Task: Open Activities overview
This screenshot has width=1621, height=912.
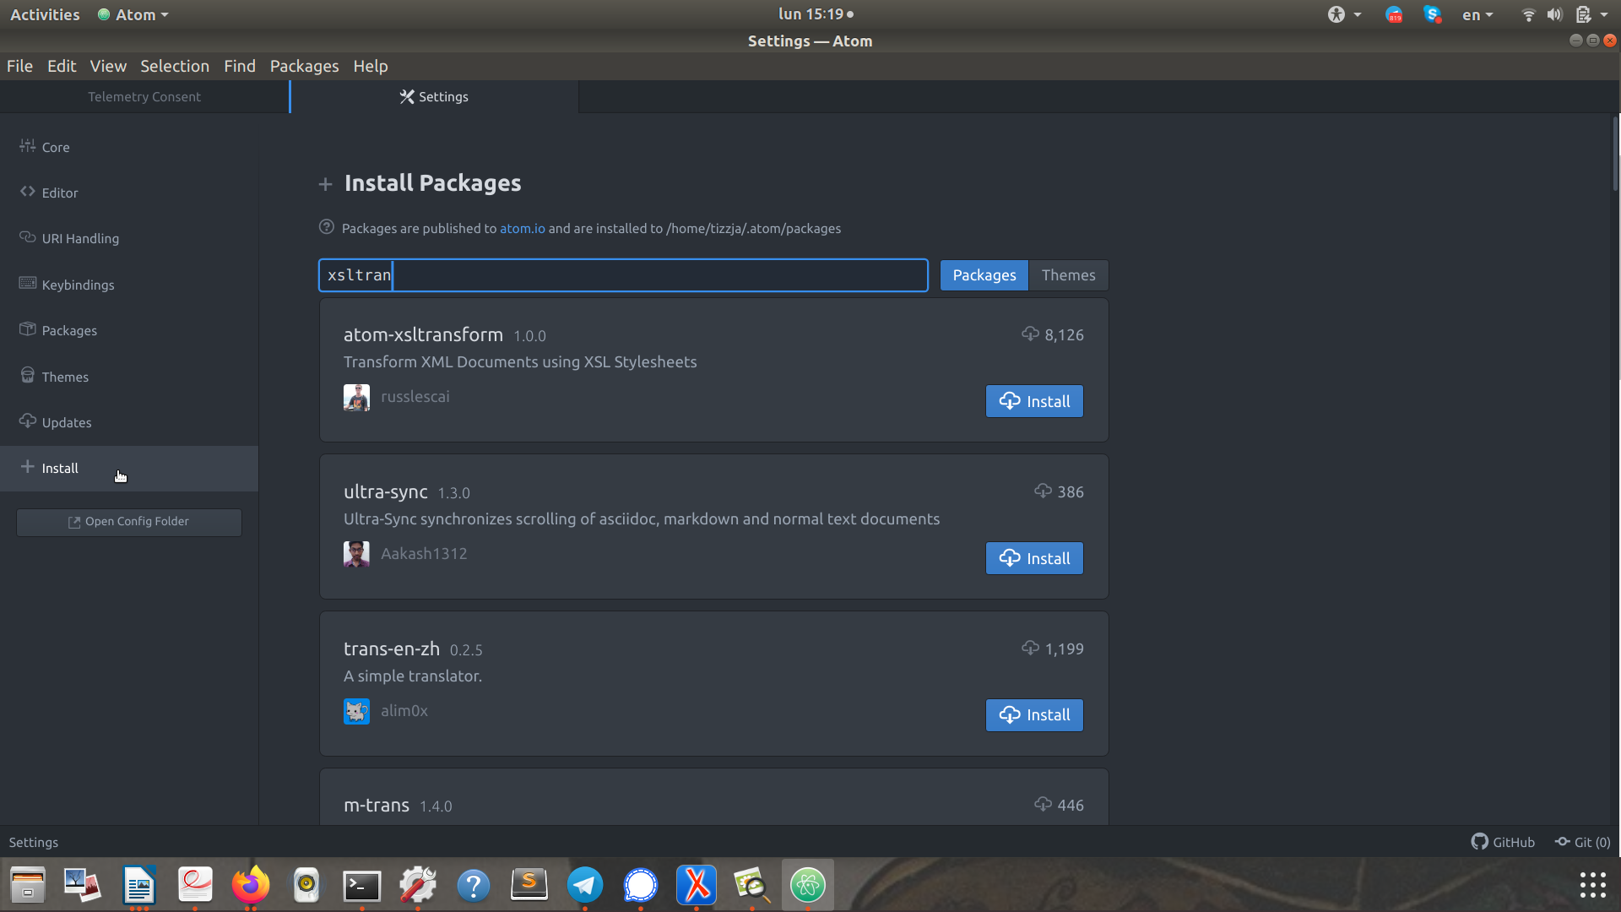Action: click(x=45, y=14)
